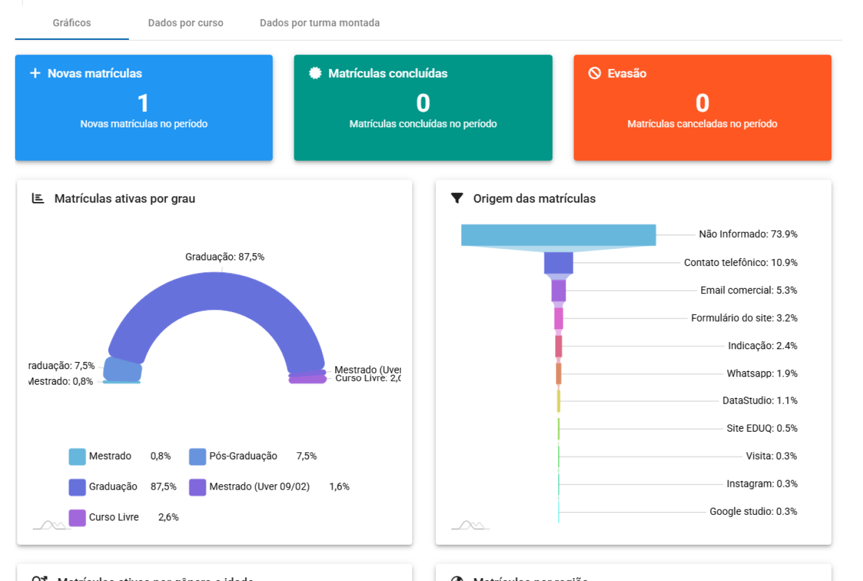Click the sparkline icon in the grau chart corner

(x=52, y=524)
